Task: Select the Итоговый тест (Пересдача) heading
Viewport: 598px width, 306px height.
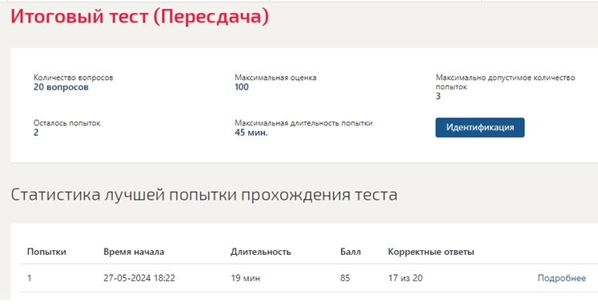Action: [x=139, y=16]
